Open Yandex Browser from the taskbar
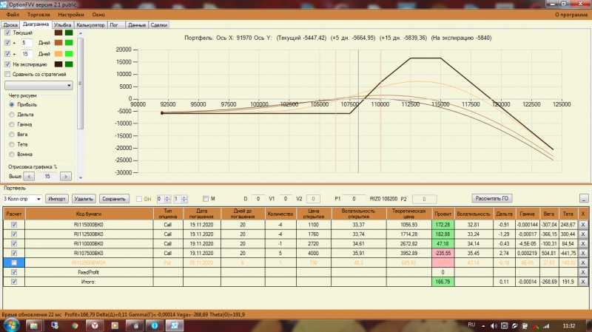Viewport: 592px width, 332px height. click(95, 325)
